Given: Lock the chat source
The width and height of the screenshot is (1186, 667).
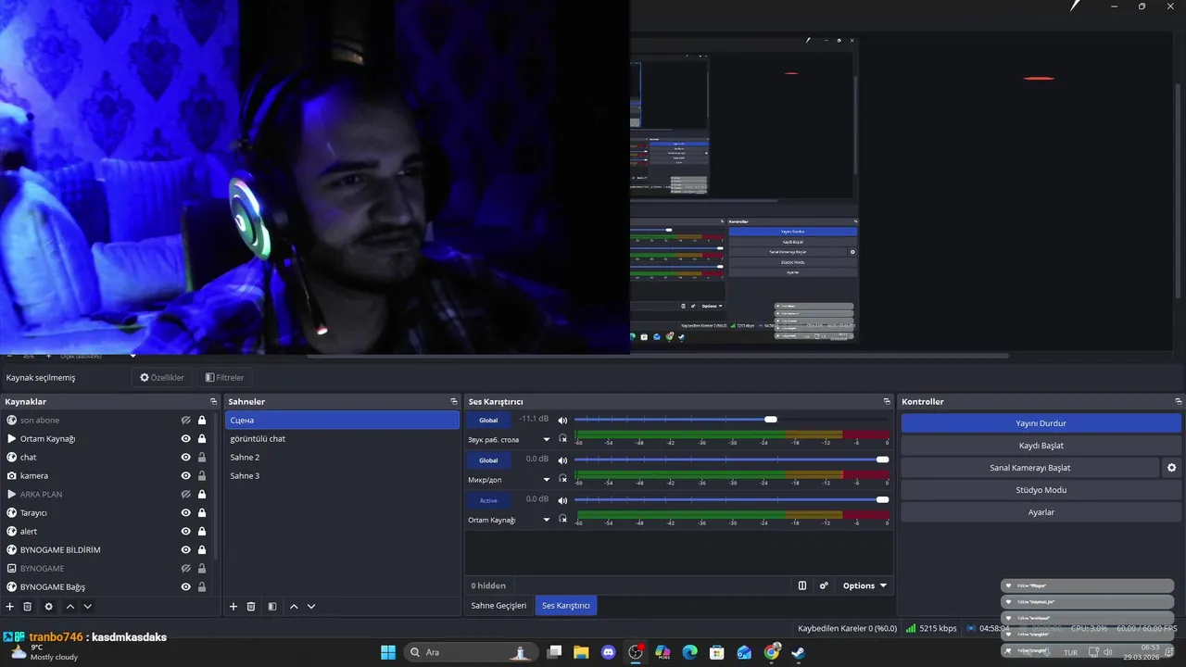Looking at the screenshot, I should [x=202, y=458].
